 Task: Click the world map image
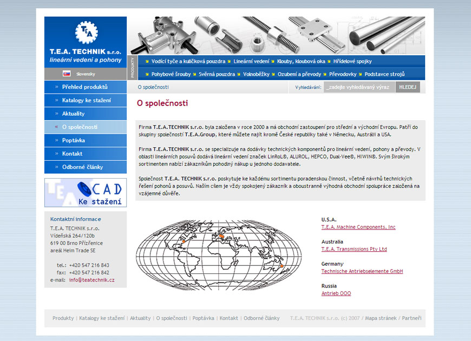(219, 255)
